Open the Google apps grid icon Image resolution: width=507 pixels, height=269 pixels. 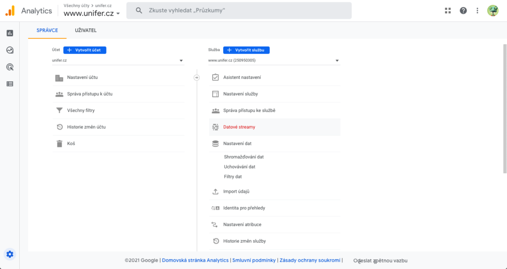coord(448,10)
